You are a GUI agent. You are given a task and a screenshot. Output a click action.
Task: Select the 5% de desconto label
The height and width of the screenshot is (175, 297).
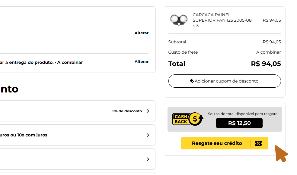tap(127, 111)
